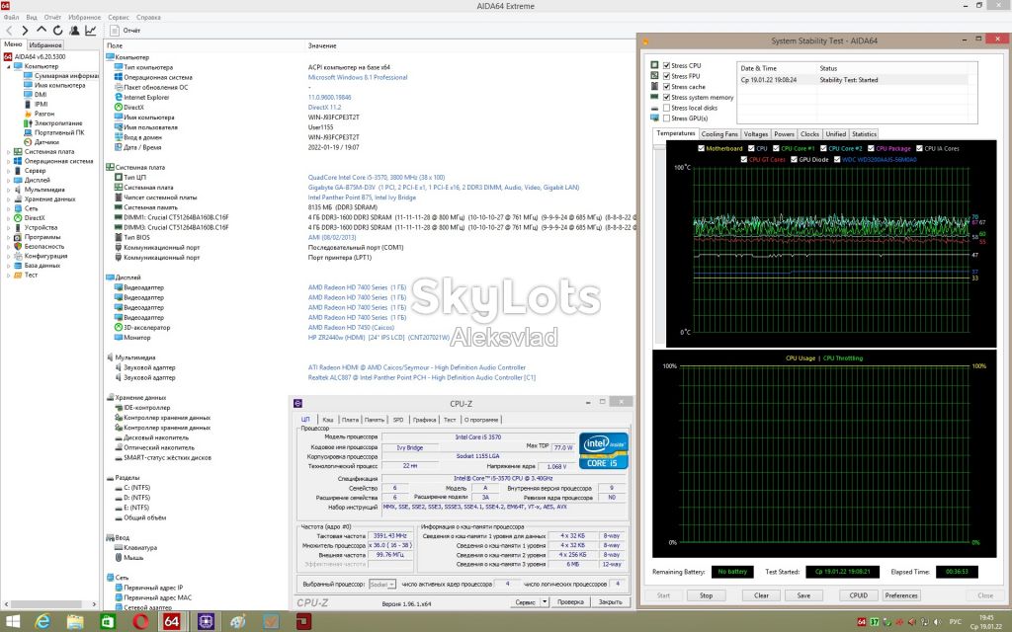
Task: Open Электропитание power icon
Action: 28,123
